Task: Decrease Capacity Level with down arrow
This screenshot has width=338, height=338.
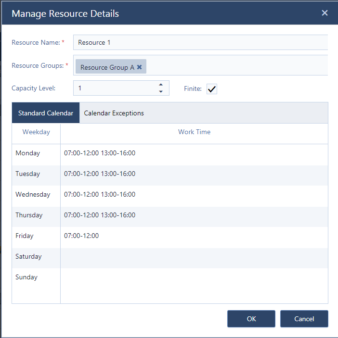Action: (x=161, y=91)
